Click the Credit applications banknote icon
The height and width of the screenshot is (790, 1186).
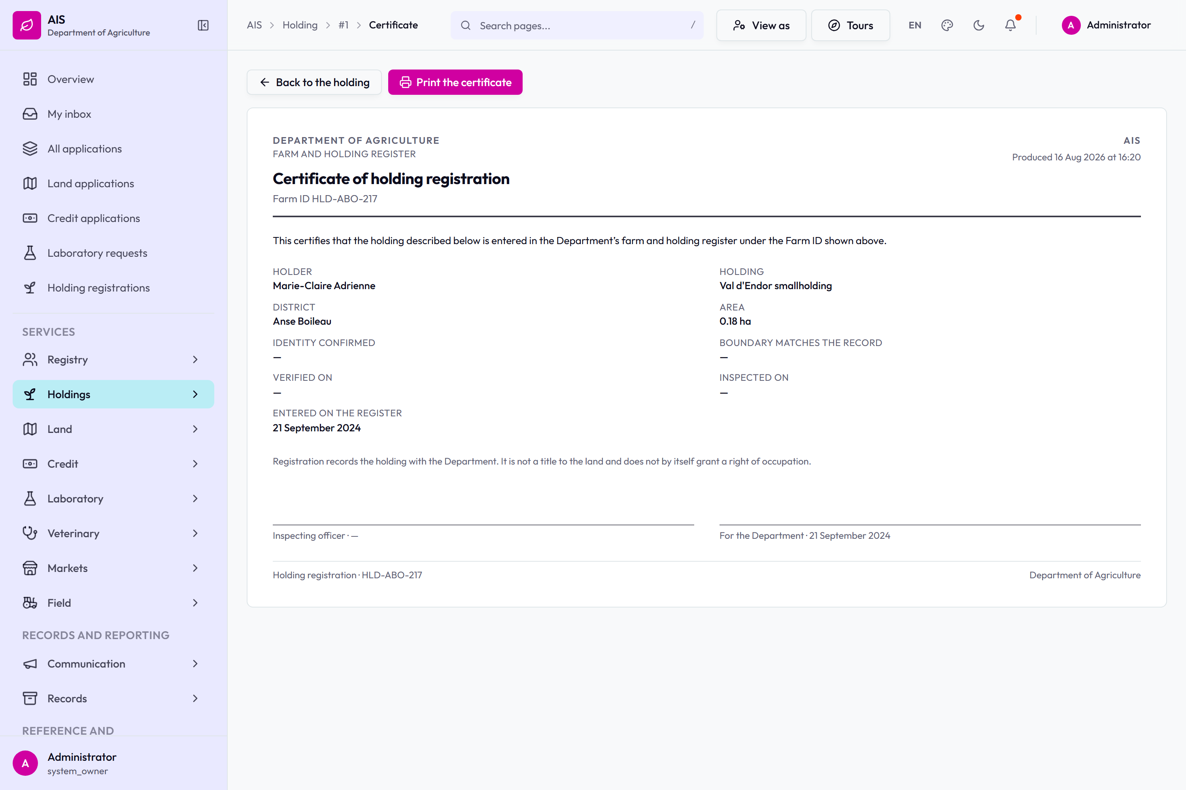[30, 218]
